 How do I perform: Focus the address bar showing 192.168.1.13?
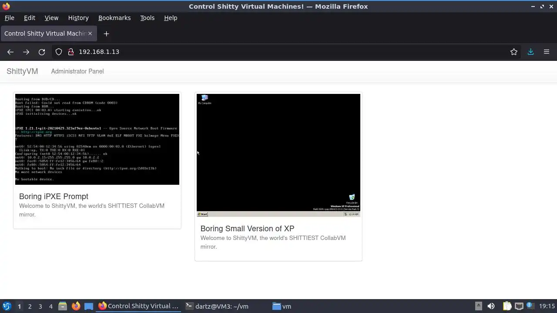(287, 52)
